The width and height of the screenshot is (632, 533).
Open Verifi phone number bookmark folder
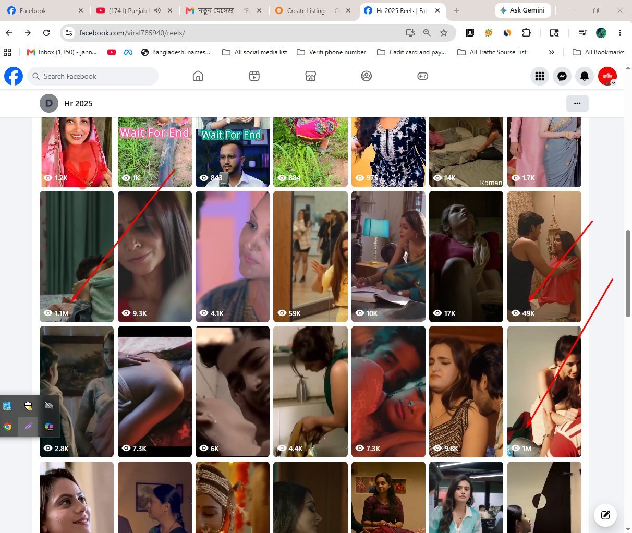tap(332, 52)
